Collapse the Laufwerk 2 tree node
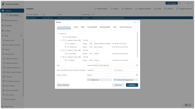The image size is (195, 109). pyautogui.click(x=61, y=57)
